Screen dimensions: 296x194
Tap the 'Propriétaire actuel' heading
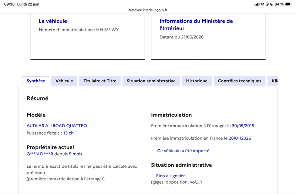[x=50, y=147]
